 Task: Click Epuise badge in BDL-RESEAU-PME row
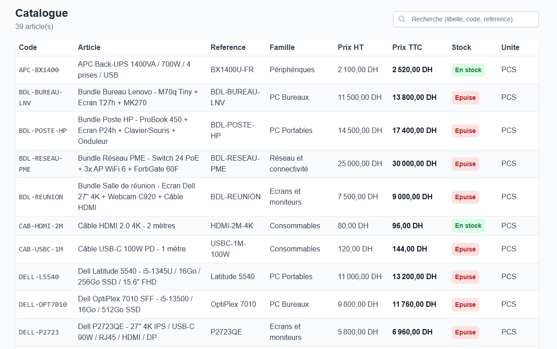[x=465, y=164]
